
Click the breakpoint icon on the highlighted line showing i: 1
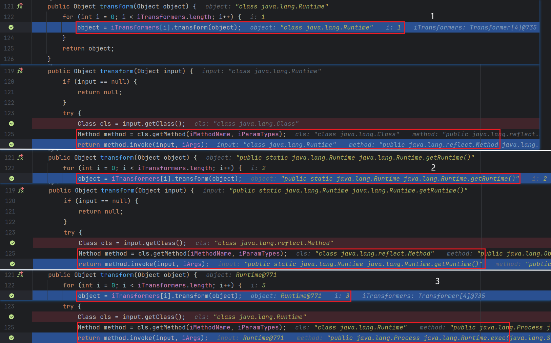[x=11, y=27]
